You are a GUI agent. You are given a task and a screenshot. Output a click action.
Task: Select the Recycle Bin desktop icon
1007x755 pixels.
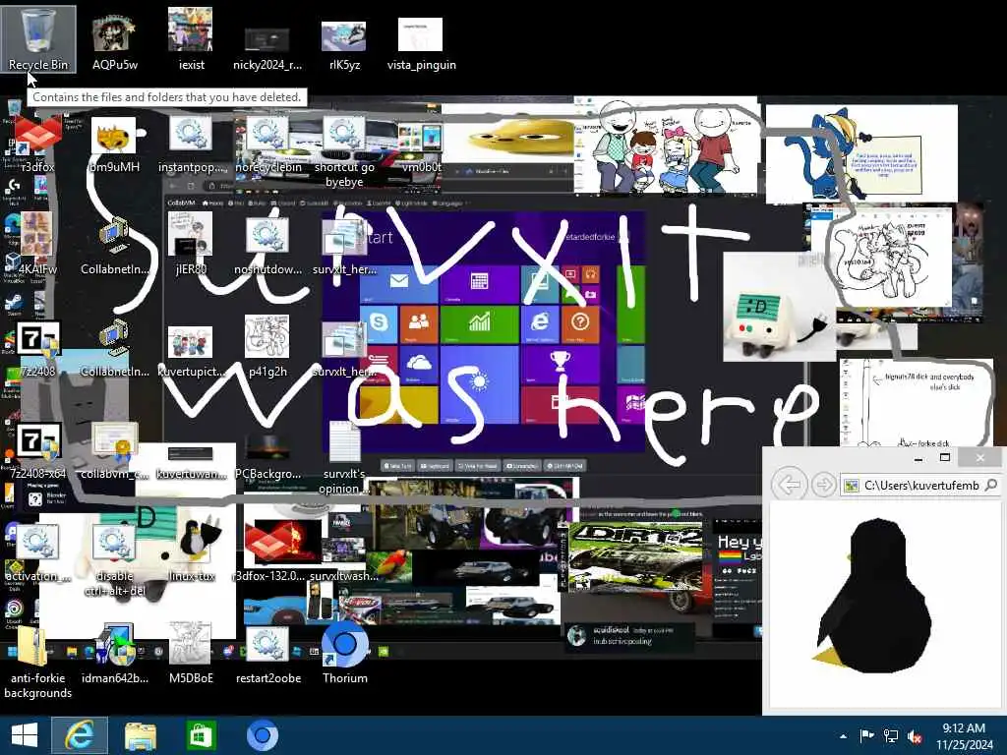click(38, 38)
